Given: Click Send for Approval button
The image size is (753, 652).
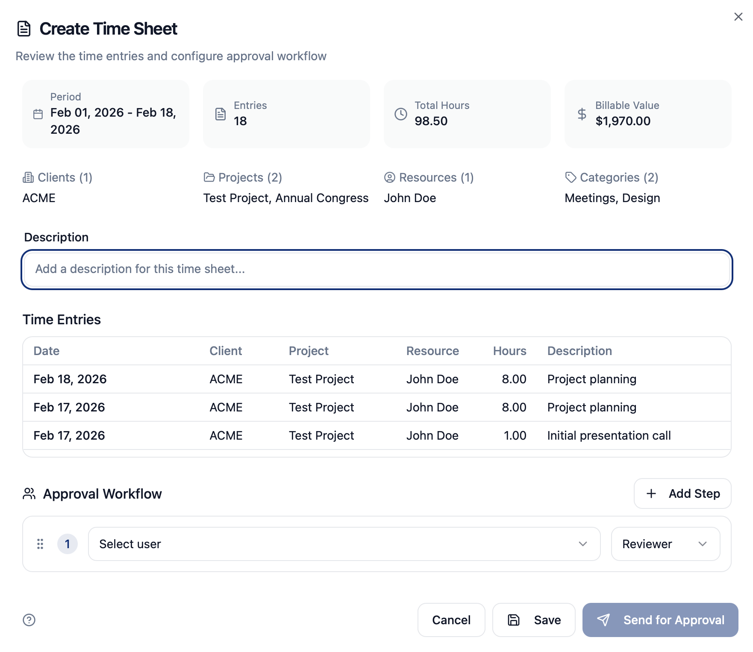Looking at the screenshot, I should [x=660, y=620].
